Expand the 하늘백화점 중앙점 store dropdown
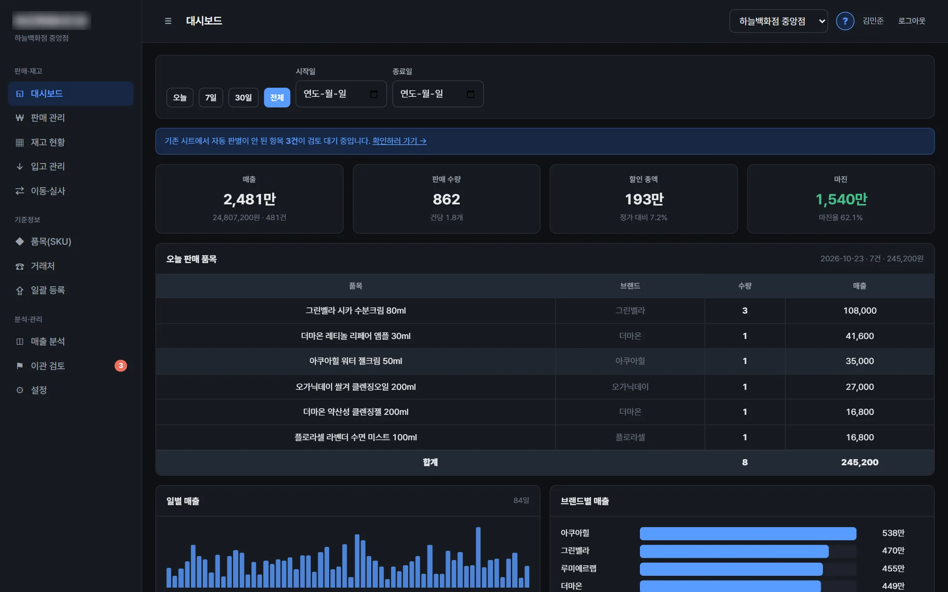 pos(779,21)
